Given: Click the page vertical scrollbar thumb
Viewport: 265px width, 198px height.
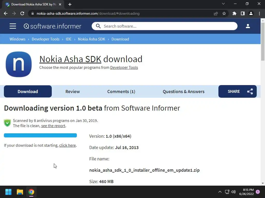Looking at the screenshot, I should coord(263,42).
